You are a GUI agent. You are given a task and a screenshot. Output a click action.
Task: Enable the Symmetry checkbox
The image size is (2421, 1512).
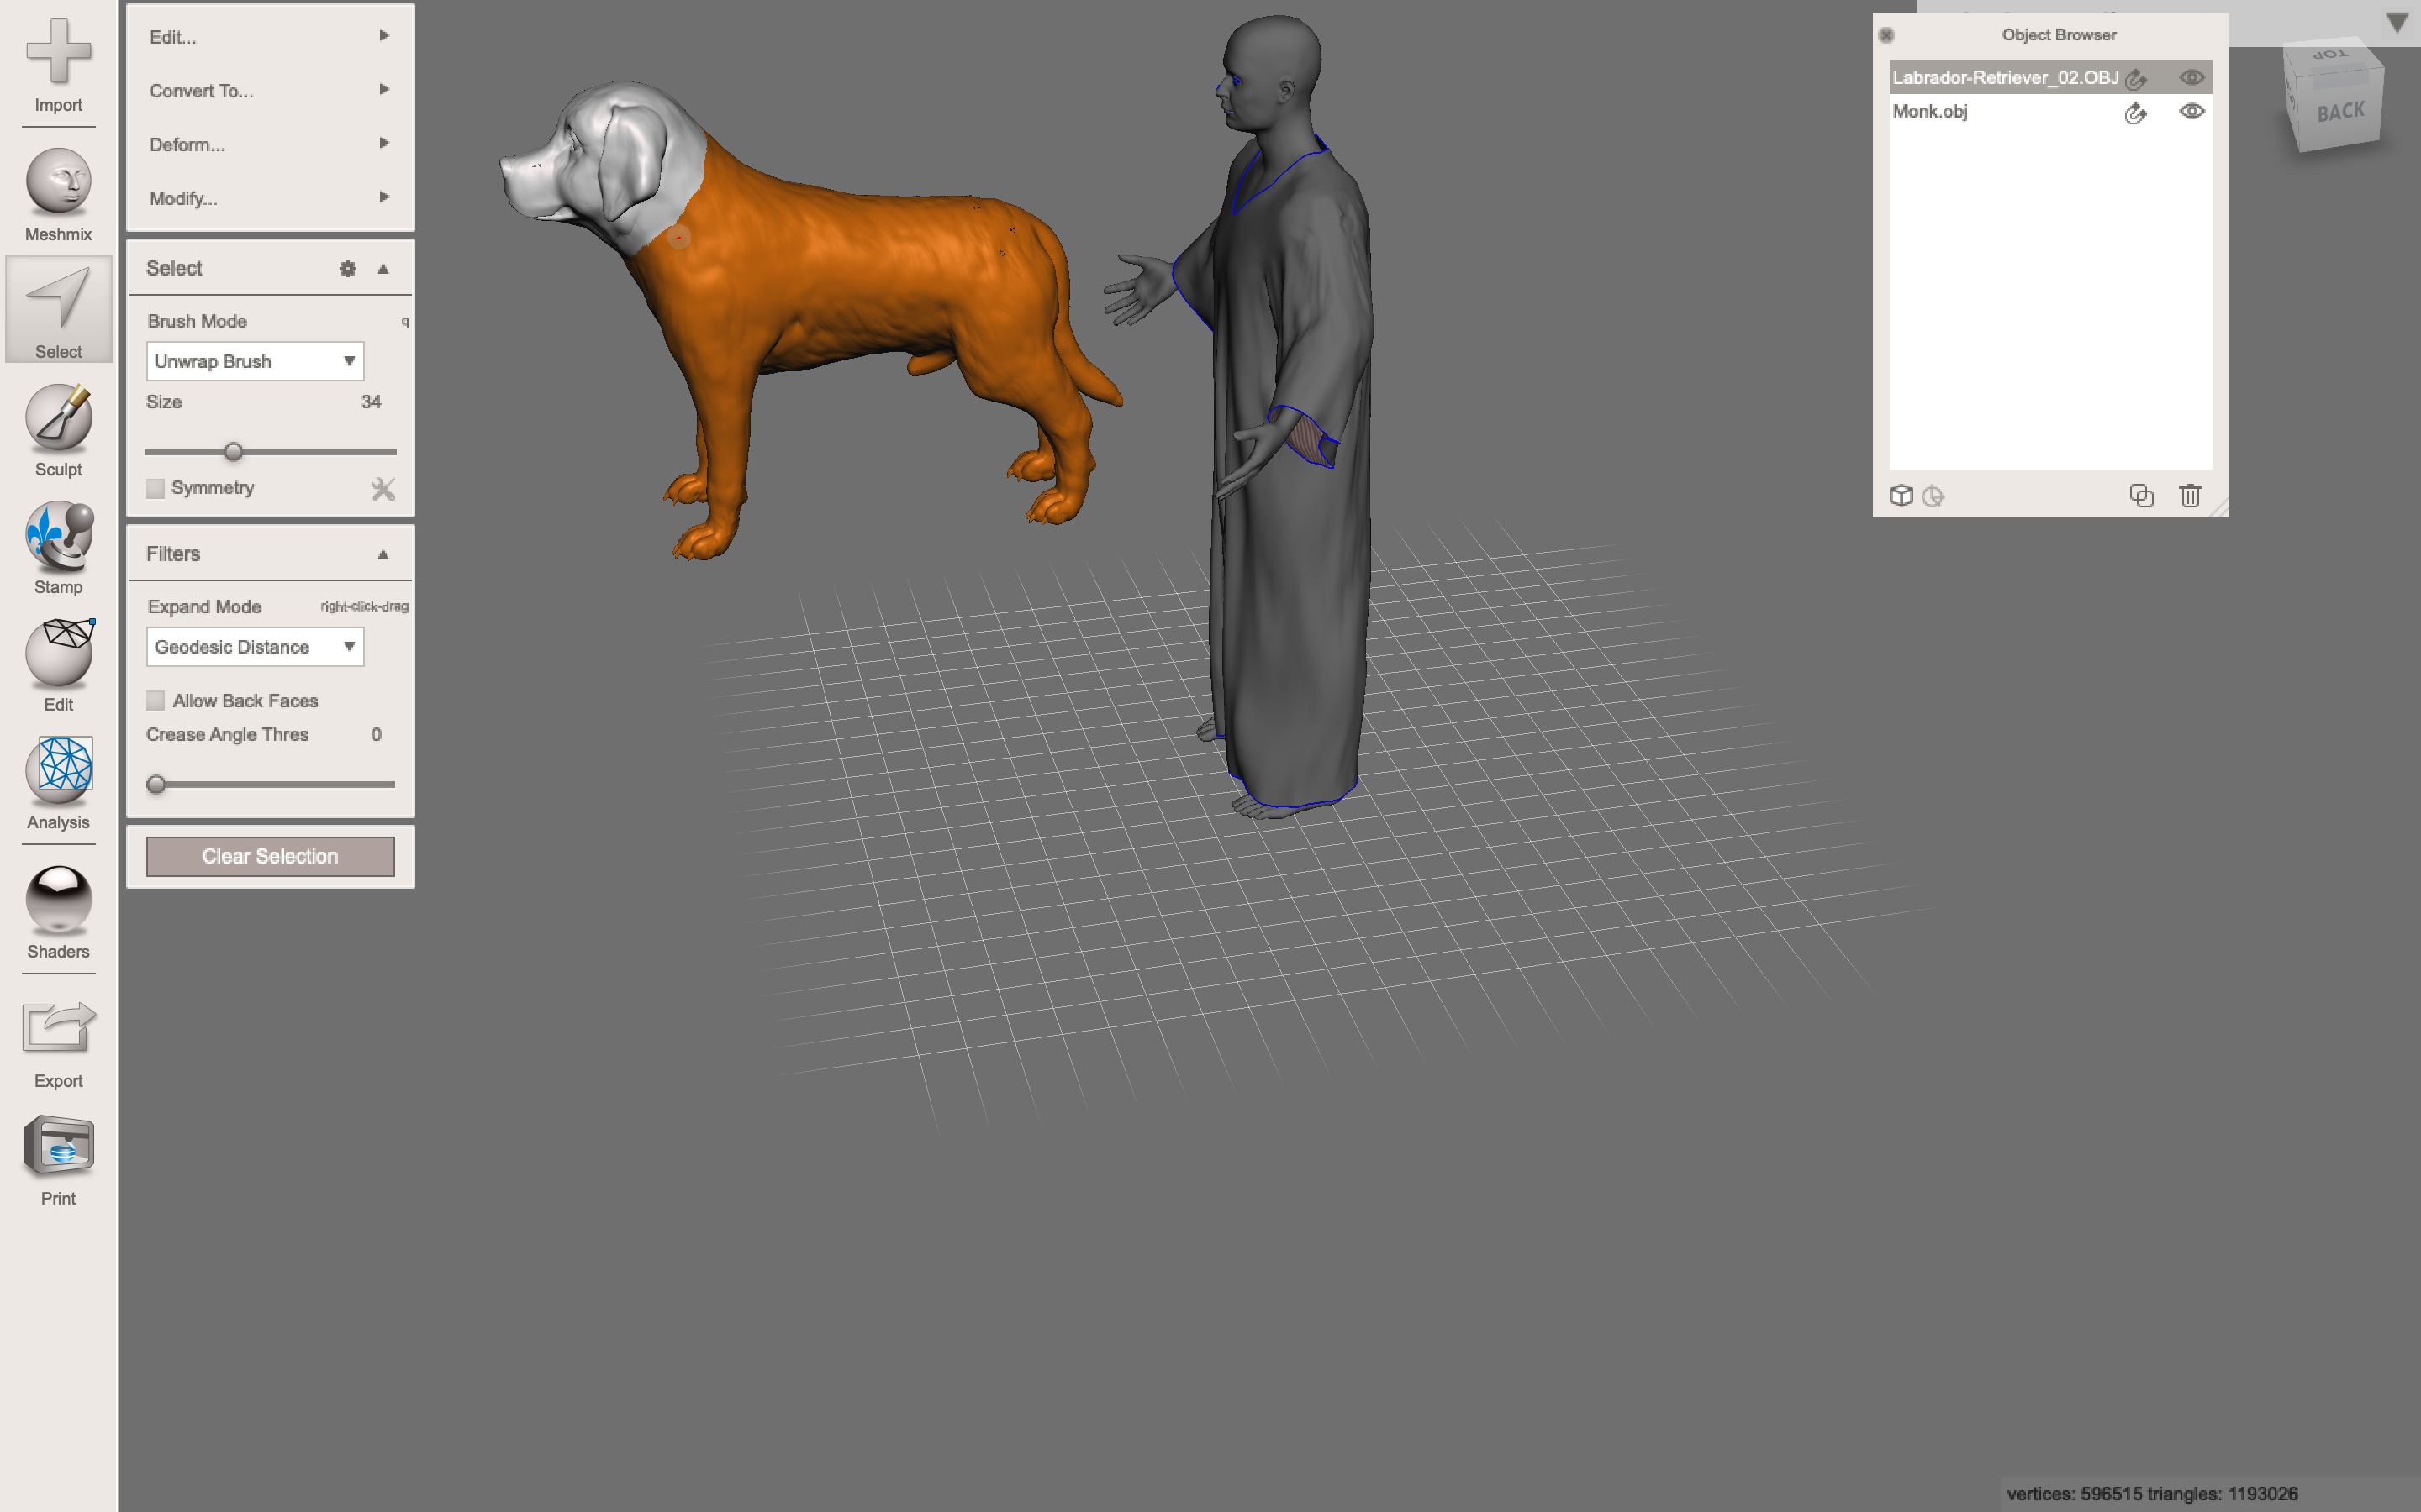[156, 488]
